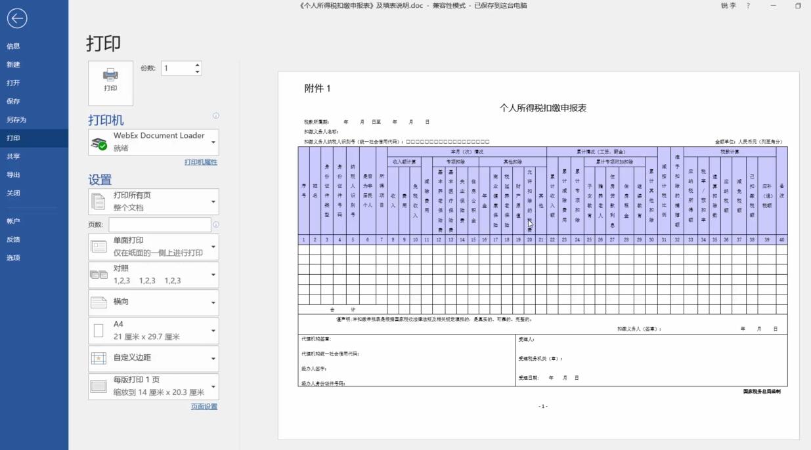Select 打开 in the sidebar

click(x=34, y=83)
